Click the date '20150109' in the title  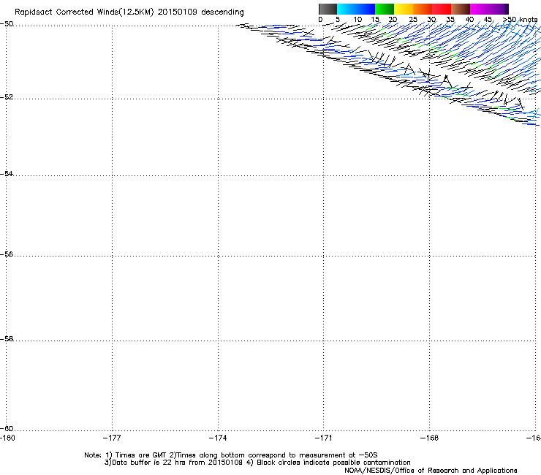pos(178,12)
